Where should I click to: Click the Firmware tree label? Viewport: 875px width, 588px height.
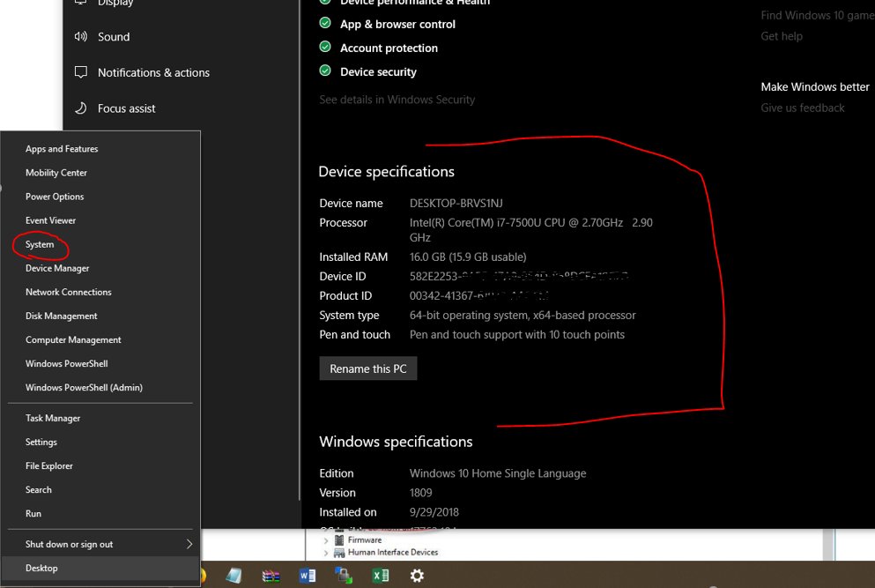pyautogui.click(x=365, y=540)
